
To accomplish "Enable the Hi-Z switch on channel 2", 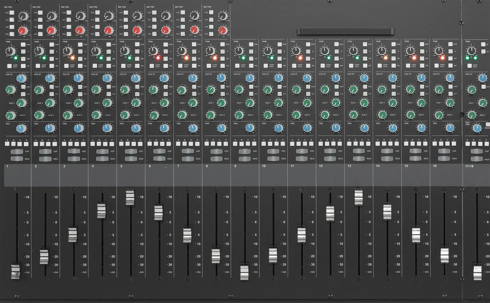I will pos(40,20).
